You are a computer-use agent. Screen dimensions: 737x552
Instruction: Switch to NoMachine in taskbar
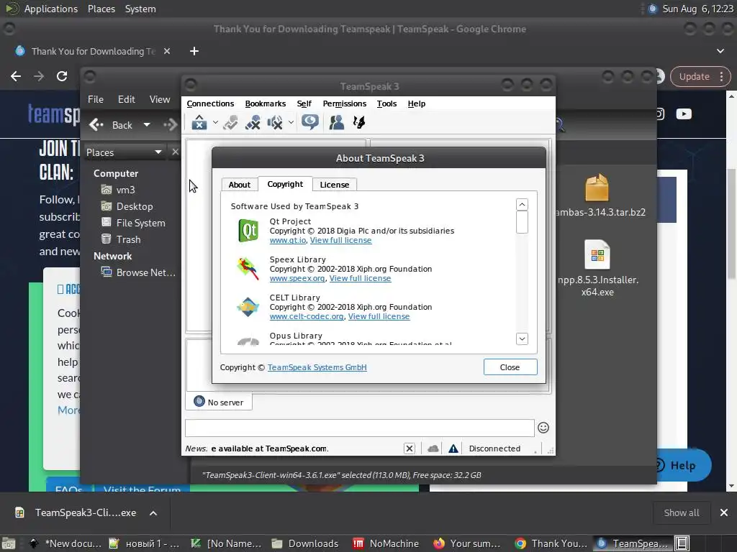pyautogui.click(x=386, y=543)
